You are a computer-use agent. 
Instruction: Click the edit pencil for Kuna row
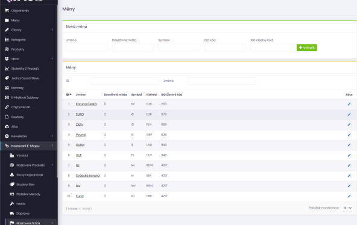349,196
